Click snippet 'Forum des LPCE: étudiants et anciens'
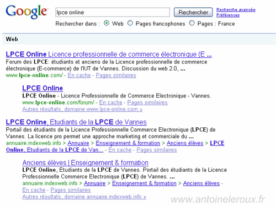The image size is (276, 206). (x=107, y=65)
